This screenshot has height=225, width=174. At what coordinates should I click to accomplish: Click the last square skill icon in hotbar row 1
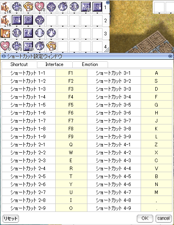tap(97, 7)
